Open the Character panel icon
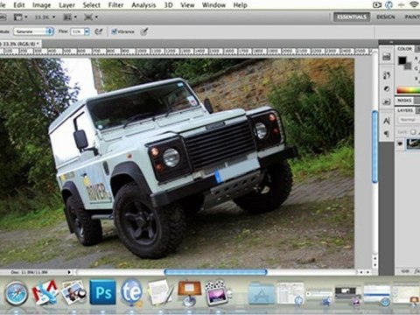Image resolution: width=420 pixels, height=315 pixels. 387,121
